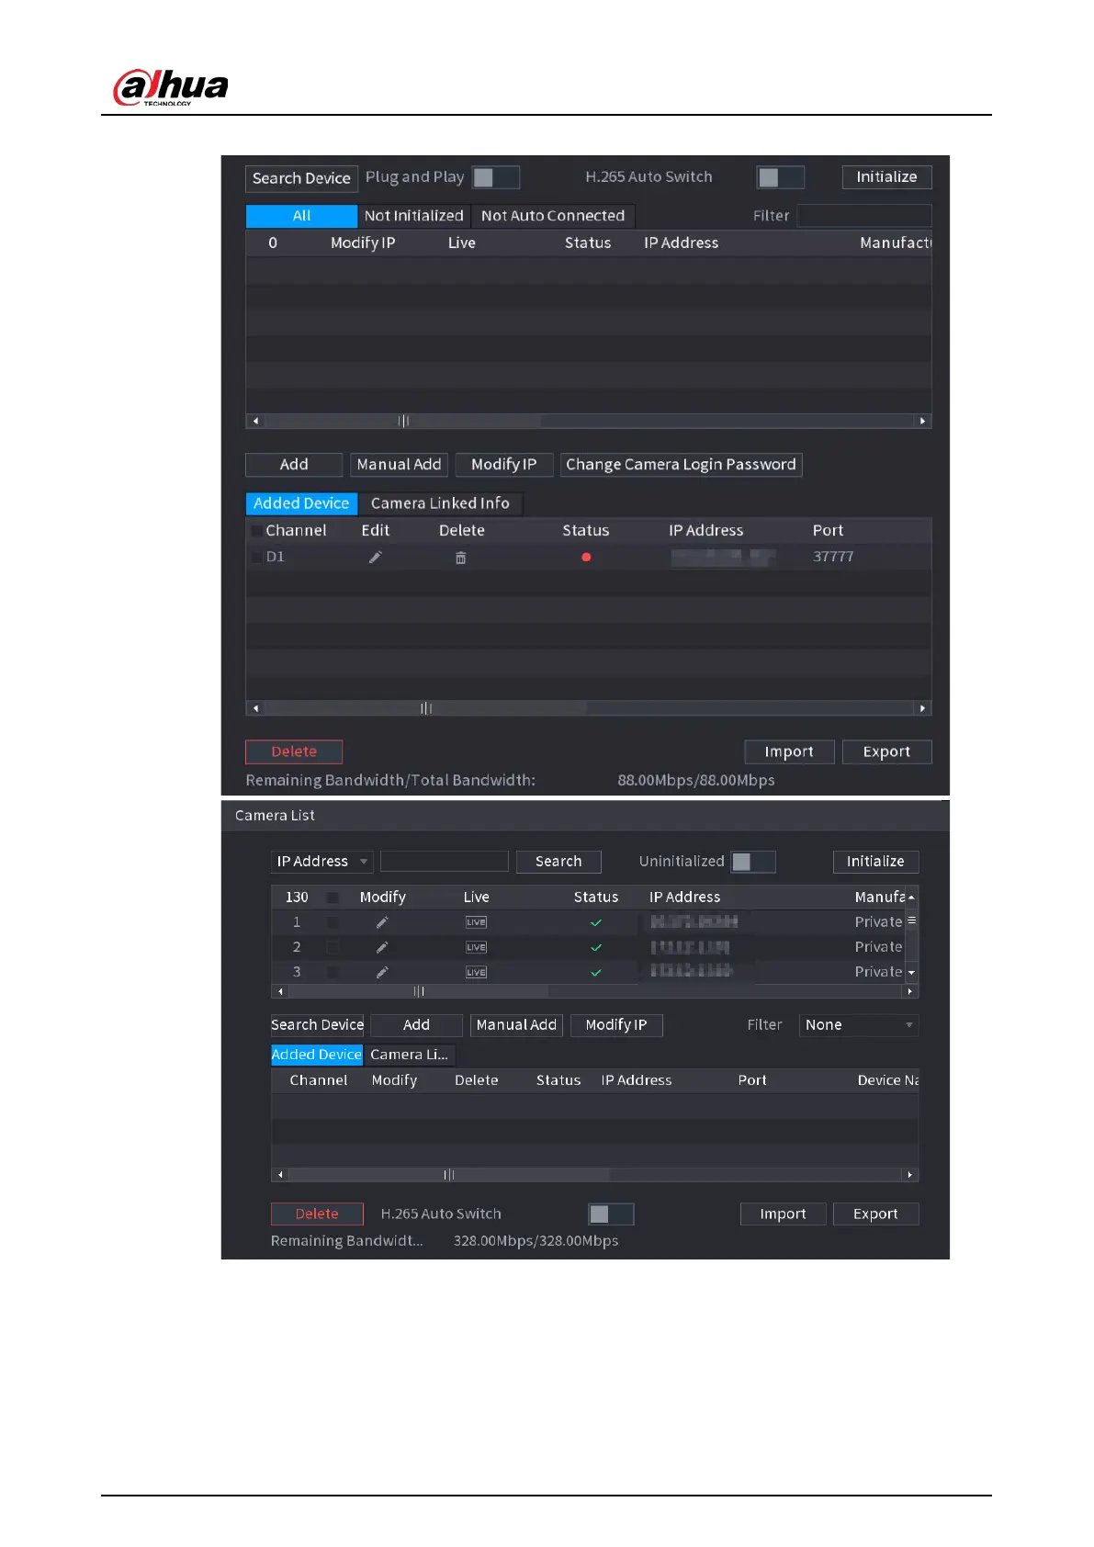Viewport: 1094px width, 1547px height.
Task: Open the Camera Linked Info tab
Action: click(x=440, y=503)
